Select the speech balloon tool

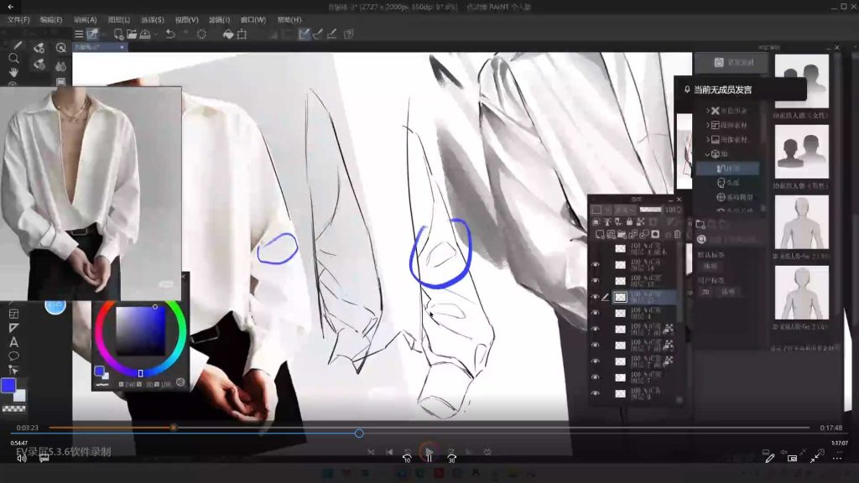pyautogui.click(x=13, y=356)
